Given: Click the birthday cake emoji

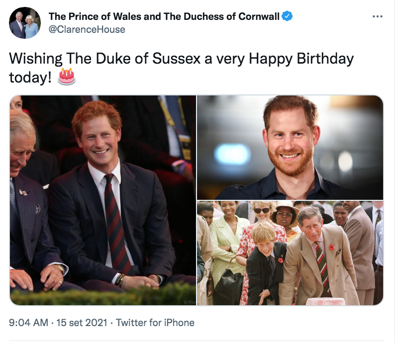Looking at the screenshot, I should [x=66, y=77].
